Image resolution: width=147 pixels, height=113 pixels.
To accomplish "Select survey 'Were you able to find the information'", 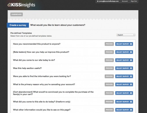I will 124,76.
